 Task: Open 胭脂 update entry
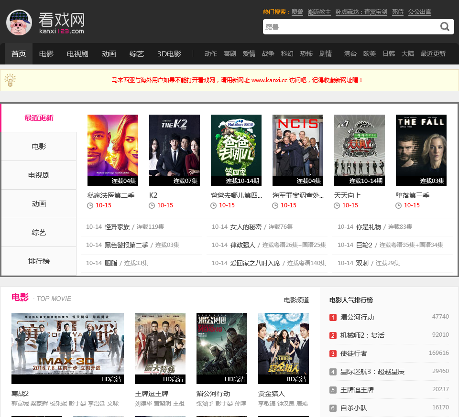coord(110,263)
